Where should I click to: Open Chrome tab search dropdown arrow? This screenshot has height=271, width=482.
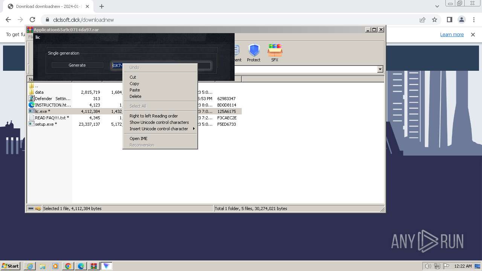point(437,6)
